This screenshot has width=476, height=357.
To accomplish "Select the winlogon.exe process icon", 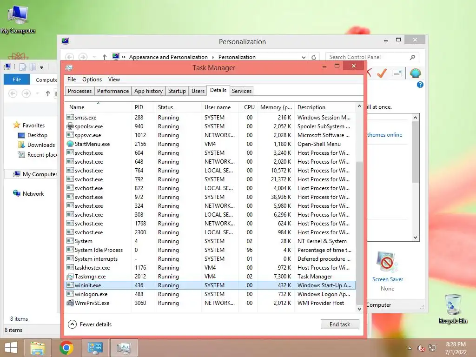I will point(70,294).
